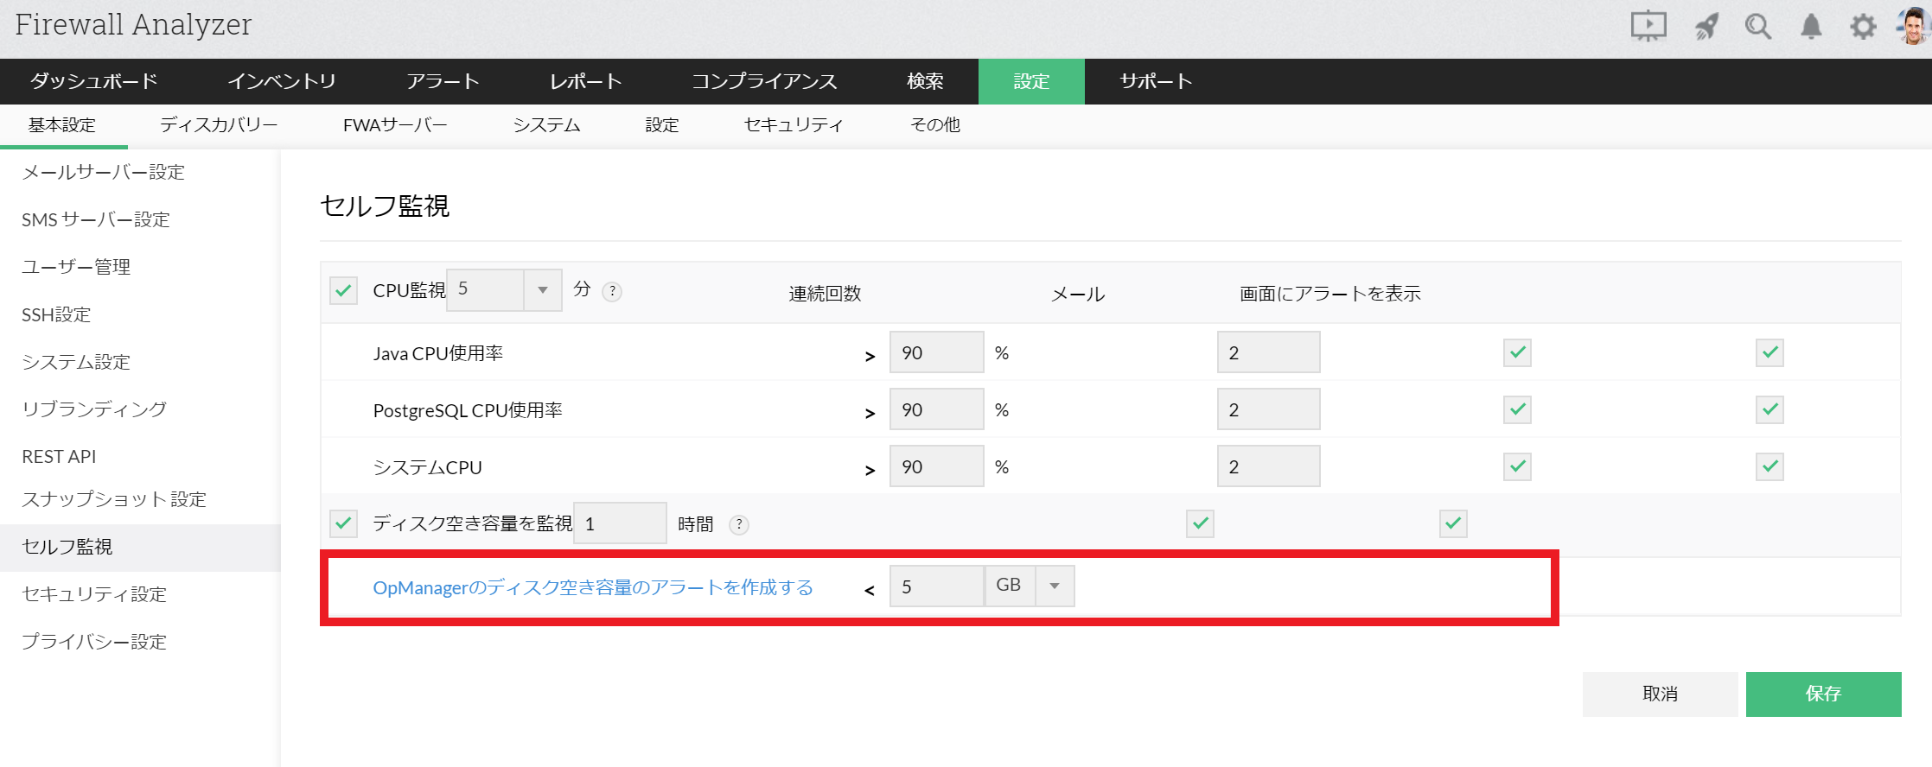
Task: Toggle the first checkbox in disk monitoring row
Action: pyautogui.click(x=1200, y=523)
